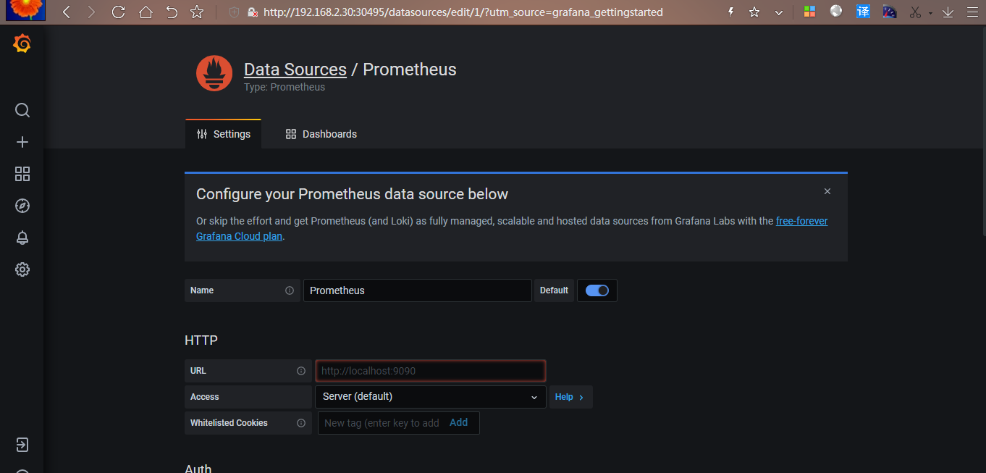Open the Explore compass sidebar icon
This screenshot has height=473, width=986.
click(22, 206)
